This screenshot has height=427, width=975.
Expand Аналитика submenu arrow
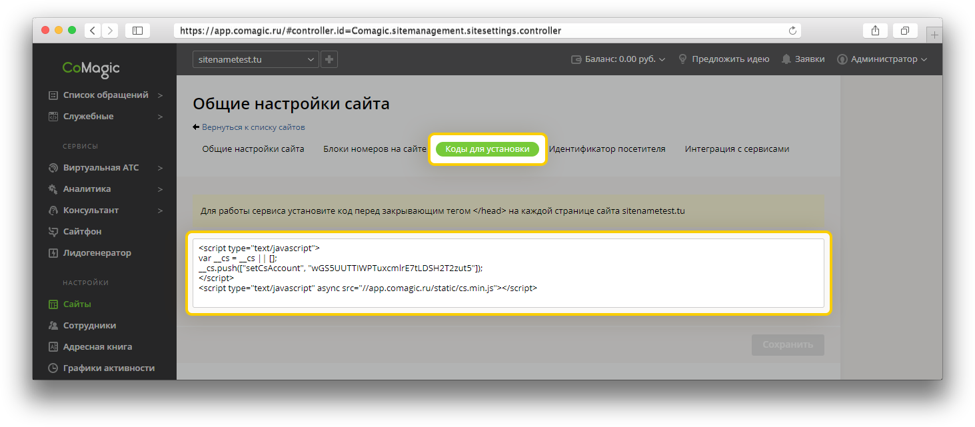(160, 189)
